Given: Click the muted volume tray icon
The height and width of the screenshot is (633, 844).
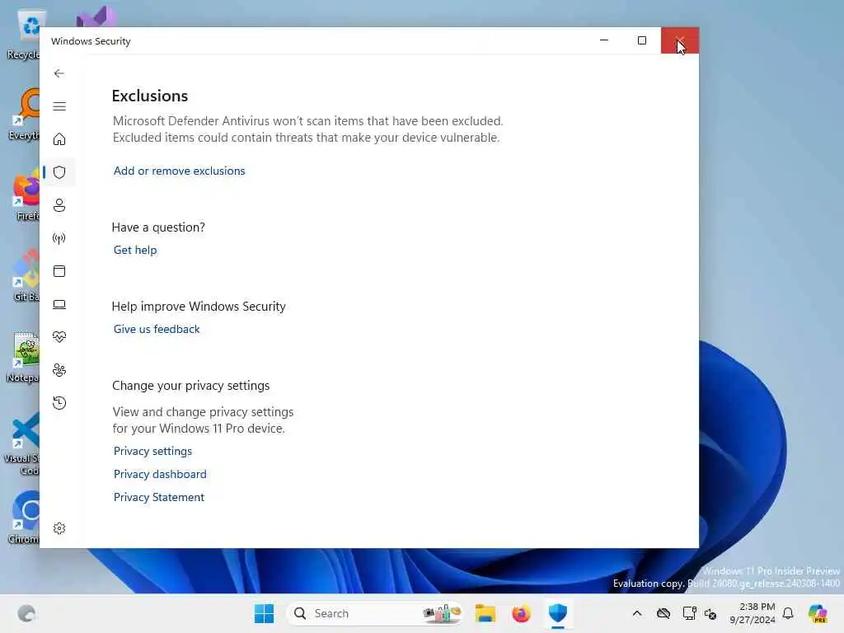Looking at the screenshot, I should pos(710,613).
